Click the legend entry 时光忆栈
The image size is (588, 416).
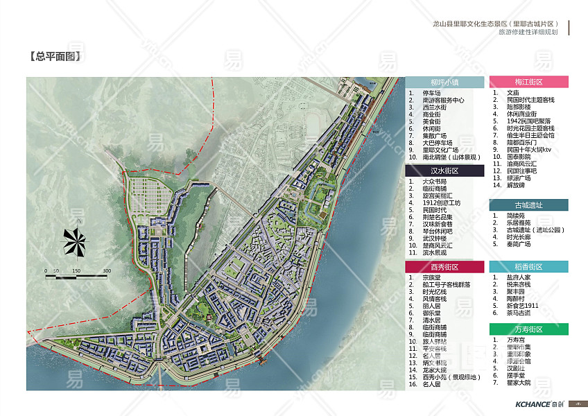point(435,292)
